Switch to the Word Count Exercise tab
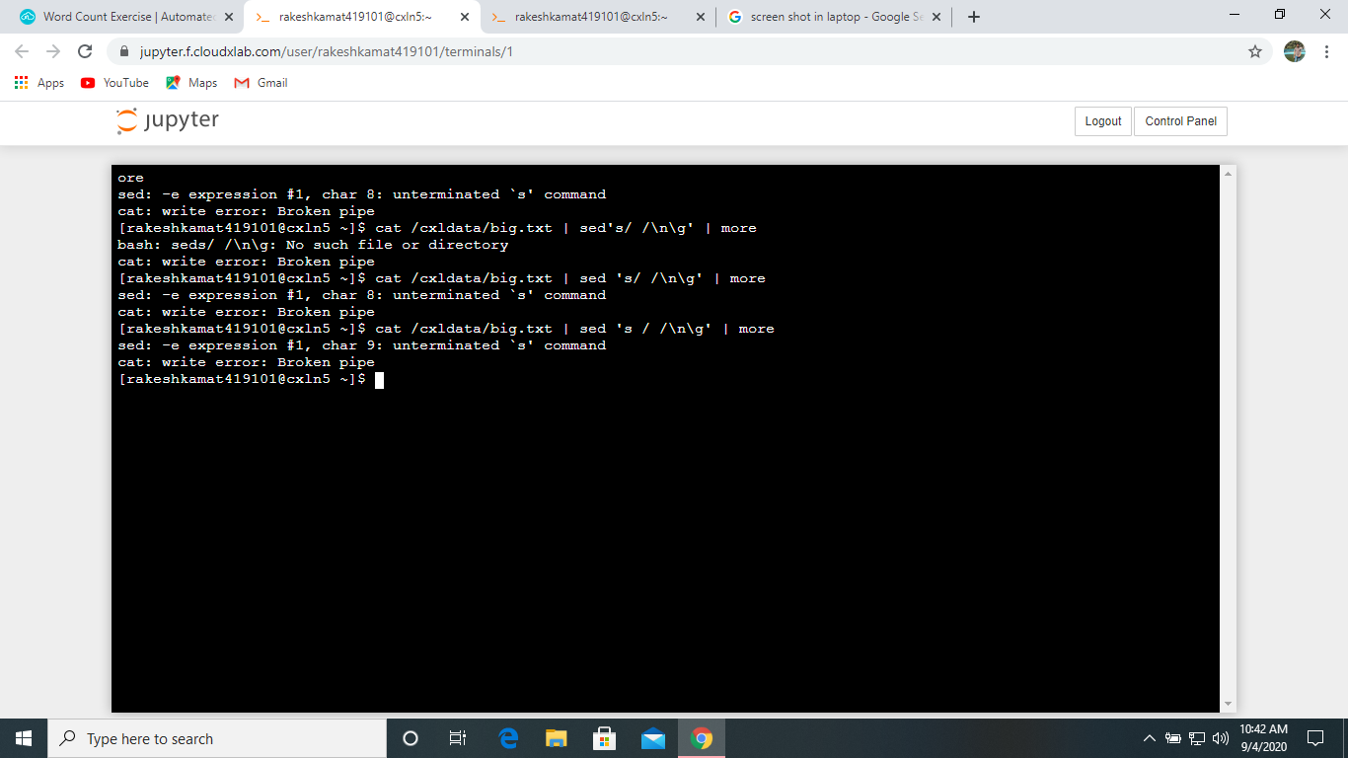The image size is (1348, 758). tap(123, 17)
